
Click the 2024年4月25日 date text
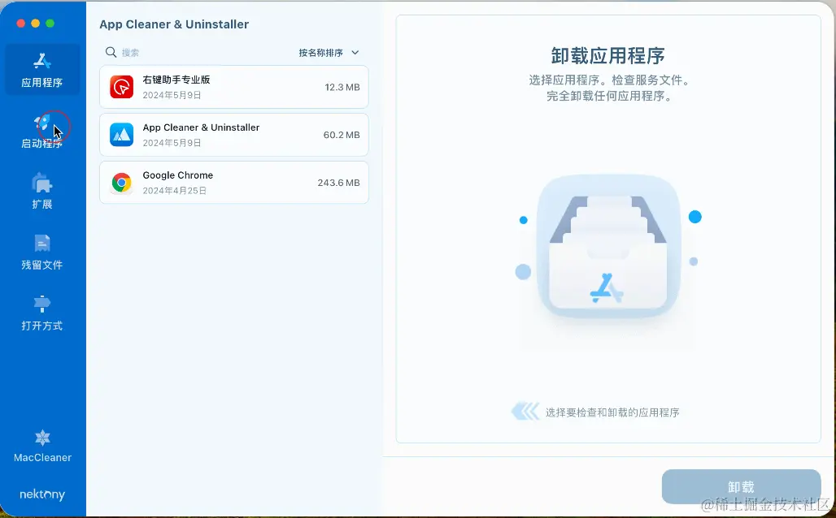click(x=174, y=191)
